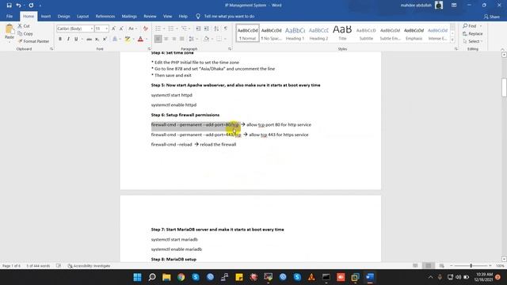Open ribbon display options icon
Image resolution: width=507 pixels, height=285 pixels.
click(x=454, y=6)
